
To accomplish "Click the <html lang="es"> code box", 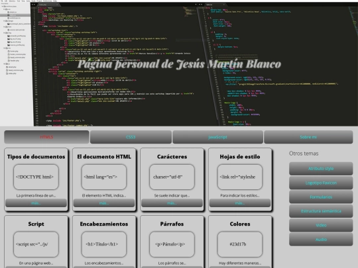I will [x=104, y=177].
